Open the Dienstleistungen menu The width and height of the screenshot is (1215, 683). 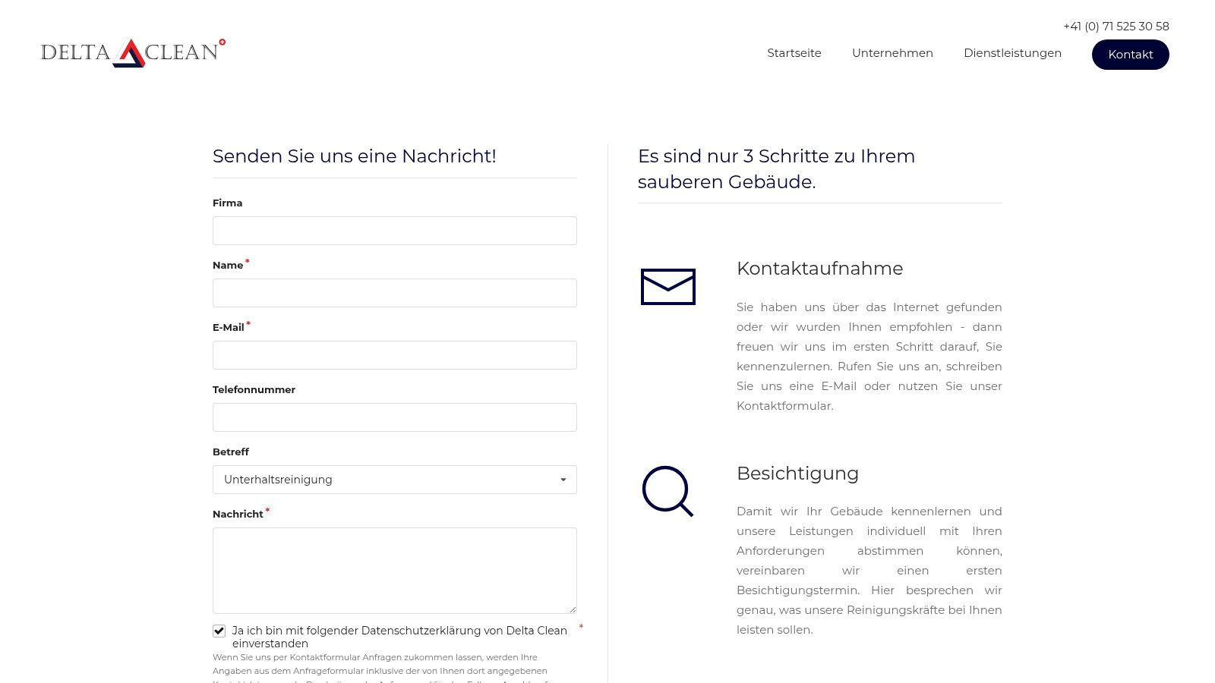[1012, 53]
